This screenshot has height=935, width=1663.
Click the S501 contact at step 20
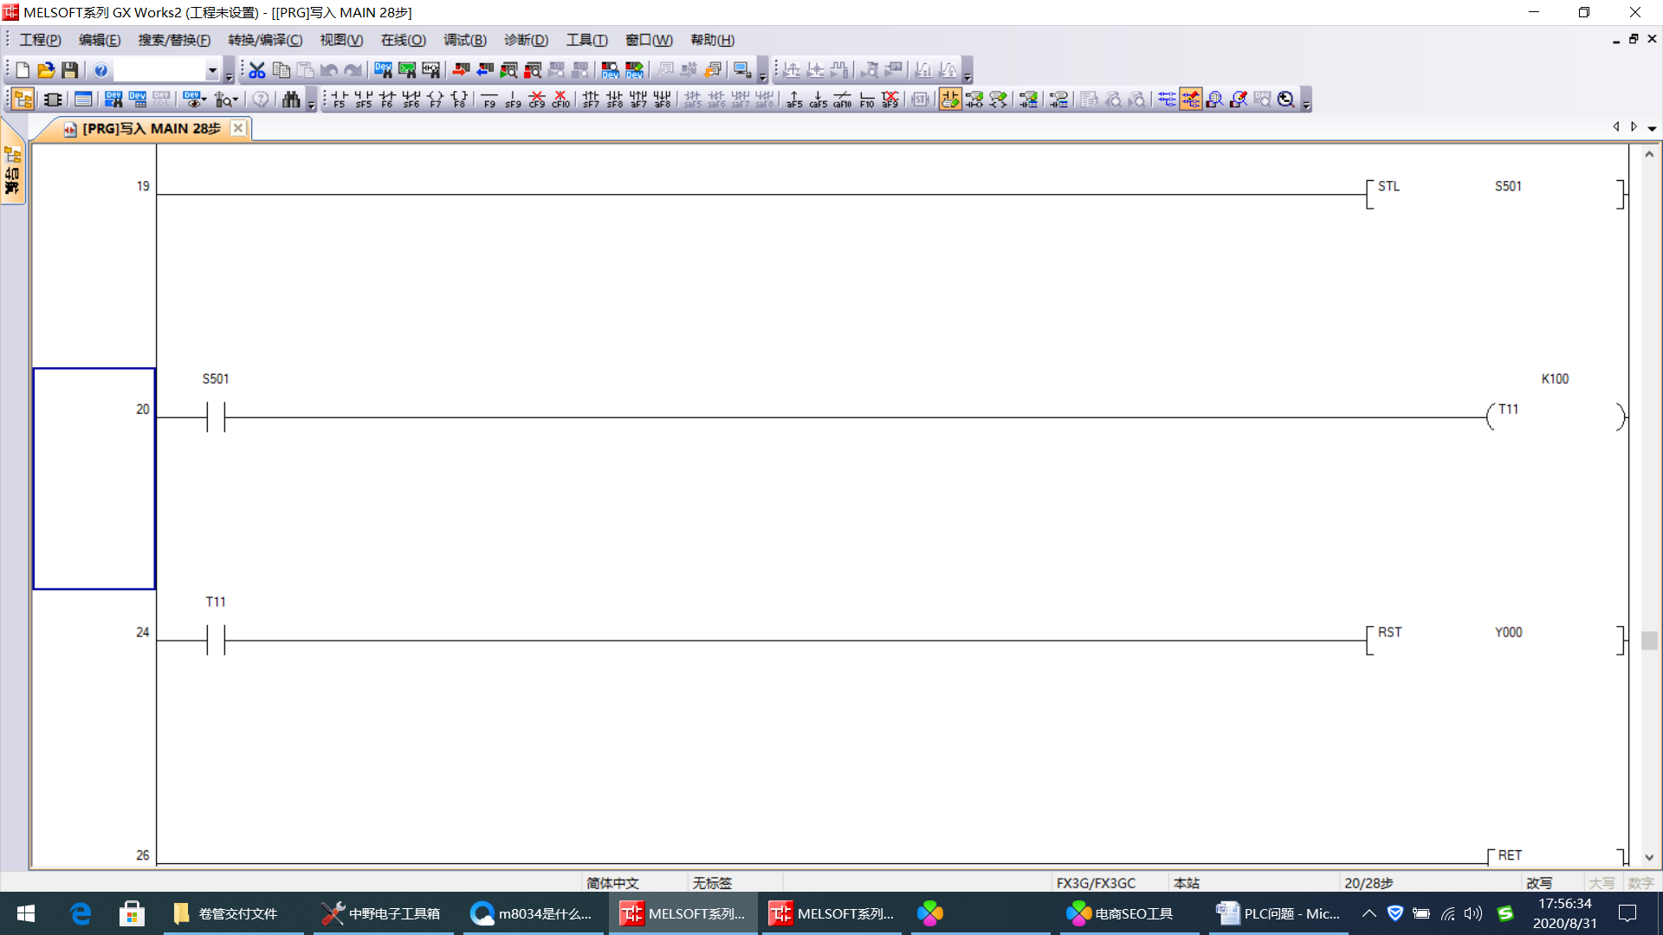click(216, 416)
